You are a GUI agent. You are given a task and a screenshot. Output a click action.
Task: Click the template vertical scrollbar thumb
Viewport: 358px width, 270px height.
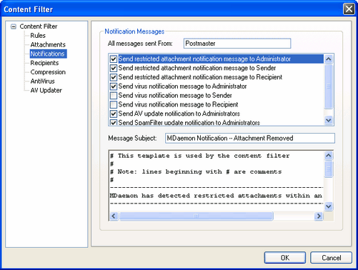329,169
